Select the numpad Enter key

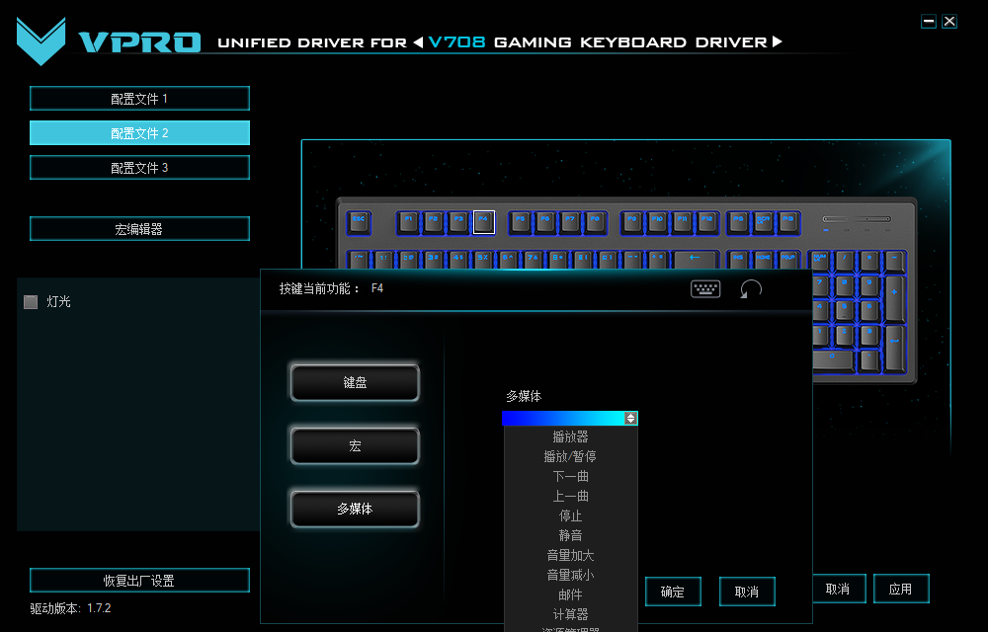point(895,348)
